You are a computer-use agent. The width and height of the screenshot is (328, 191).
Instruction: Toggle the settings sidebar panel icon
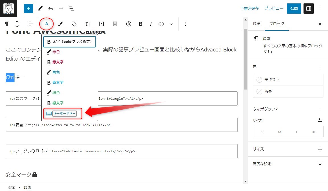pyautogui.click(x=308, y=9)
